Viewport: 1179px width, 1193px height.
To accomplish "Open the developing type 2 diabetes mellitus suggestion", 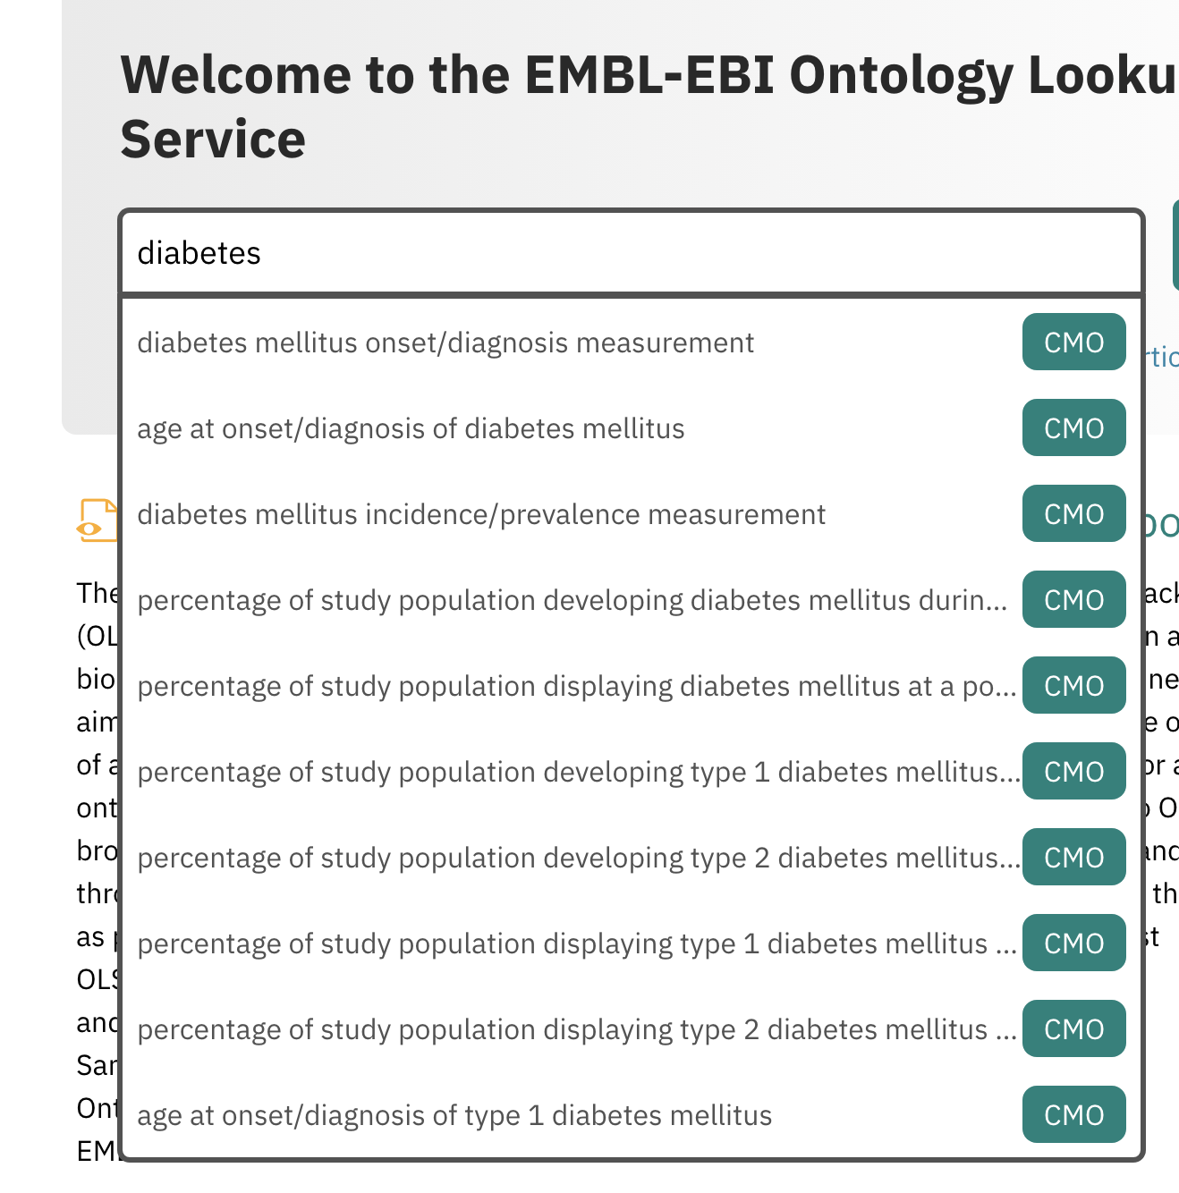I will click(578, 858).
